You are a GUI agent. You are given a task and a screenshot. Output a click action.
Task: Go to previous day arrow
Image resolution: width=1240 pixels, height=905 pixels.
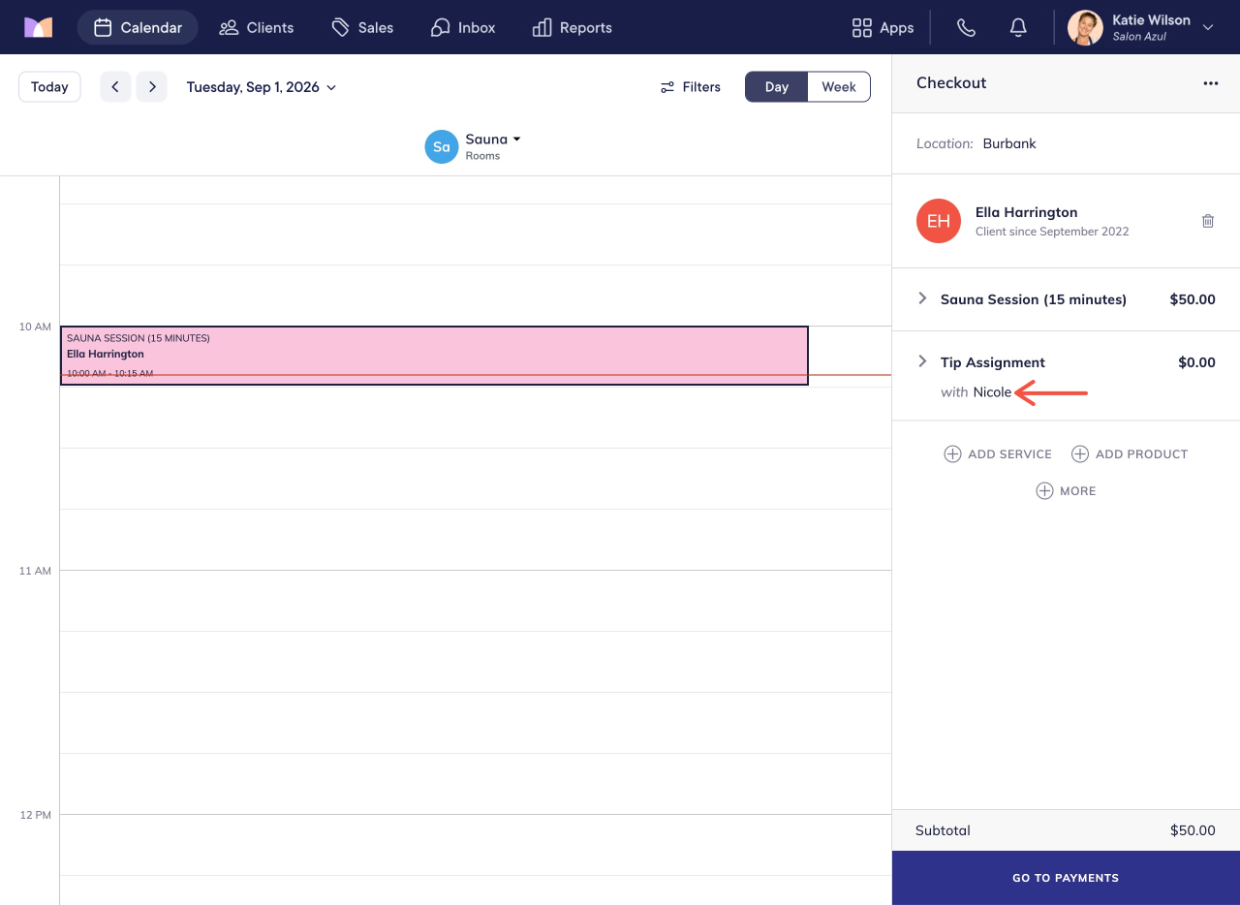click(x=115, y=87)
